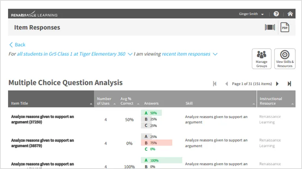Open Renaissance Learning resource for first item

click(x=270, y=119)
